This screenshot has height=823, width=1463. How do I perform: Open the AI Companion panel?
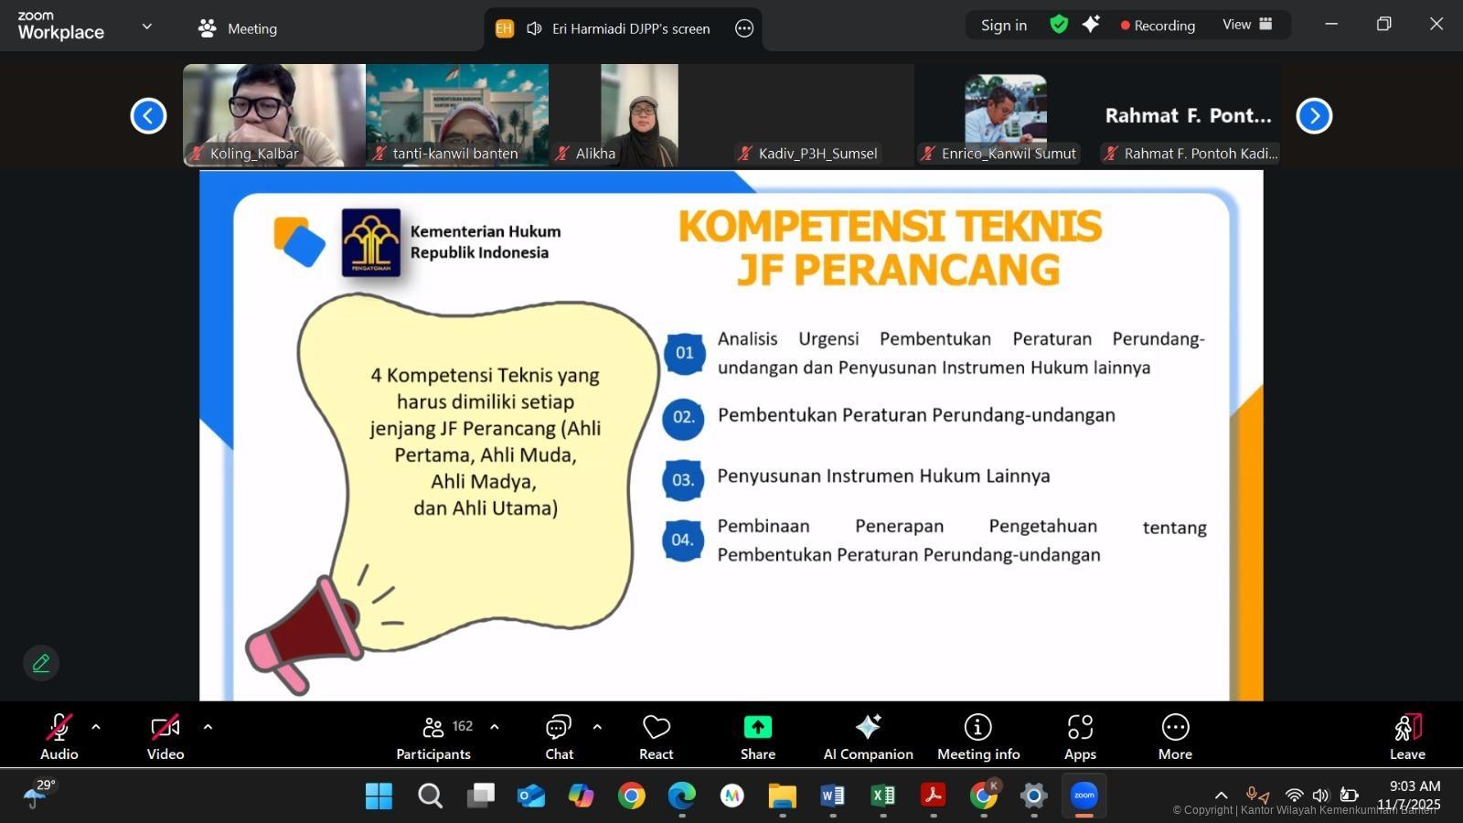(868, 737)
